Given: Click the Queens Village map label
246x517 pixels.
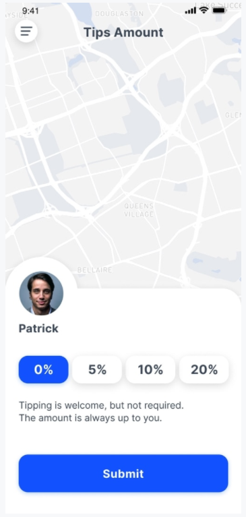Looking at the screenshot, I should (139, 210).
